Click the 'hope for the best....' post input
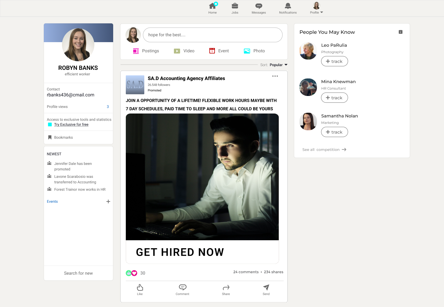 [213, 35]
